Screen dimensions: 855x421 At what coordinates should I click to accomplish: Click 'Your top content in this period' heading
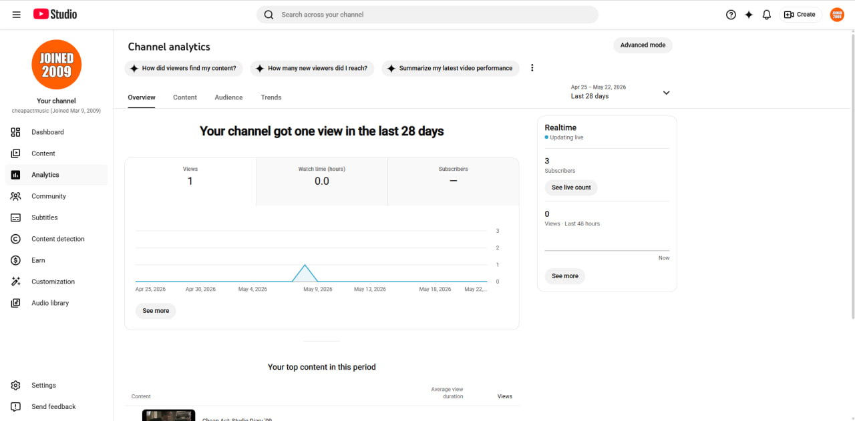tap(322, 367)
